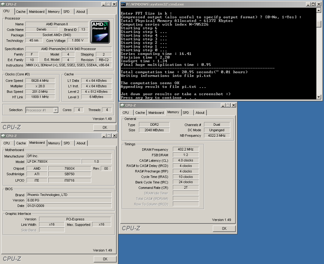Switch to CPU tab in the Mainboard CPU-Z window
Image resolution: width=324 pixels, height=264 pixels.
click(x=7, y=143)
